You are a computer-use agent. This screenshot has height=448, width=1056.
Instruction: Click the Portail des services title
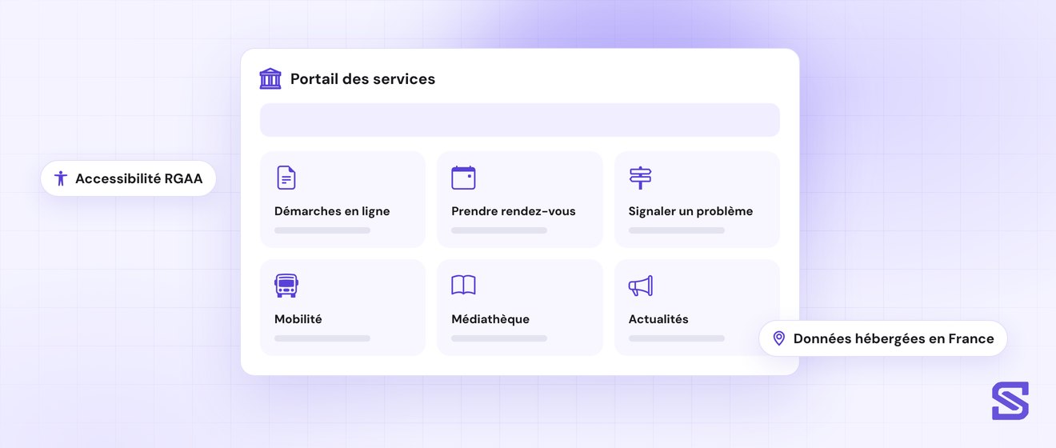pos(362,78)
